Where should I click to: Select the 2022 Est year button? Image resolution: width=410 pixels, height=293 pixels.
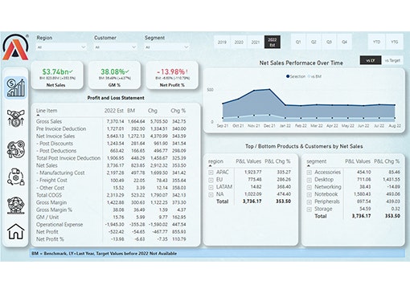[273, 42]
